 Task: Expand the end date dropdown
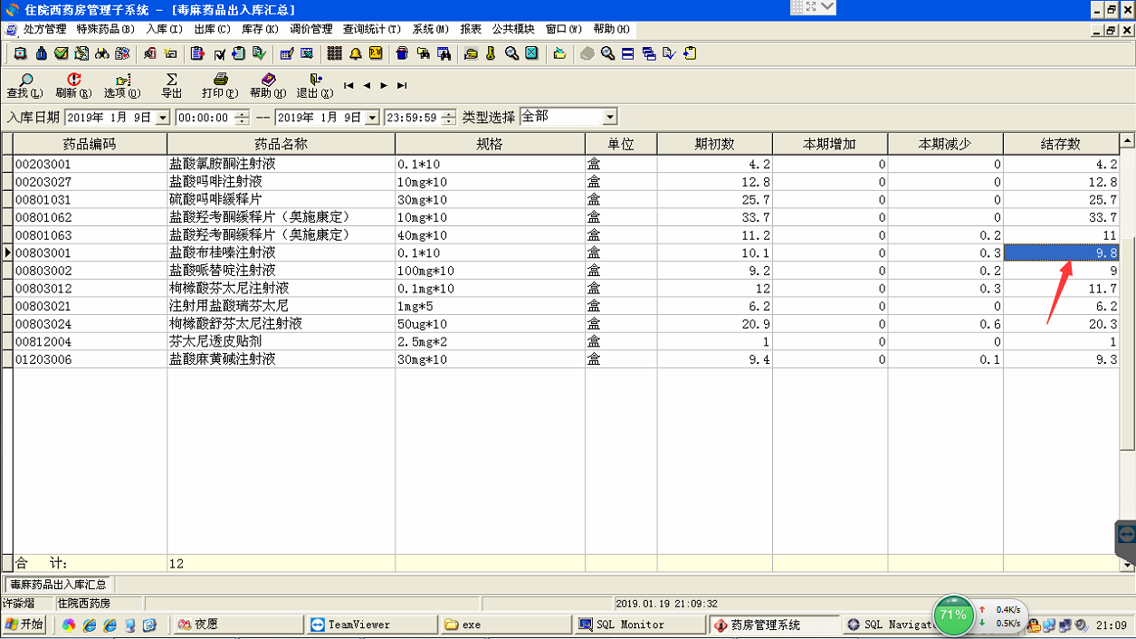point(372,118)
